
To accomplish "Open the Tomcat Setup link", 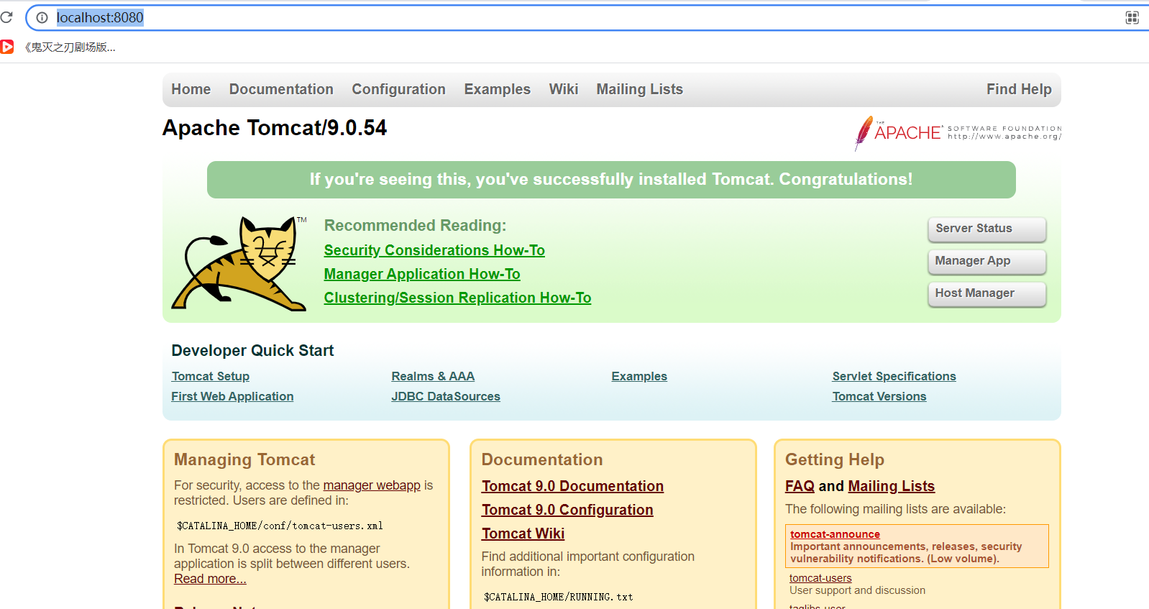I will pos(211,376).
